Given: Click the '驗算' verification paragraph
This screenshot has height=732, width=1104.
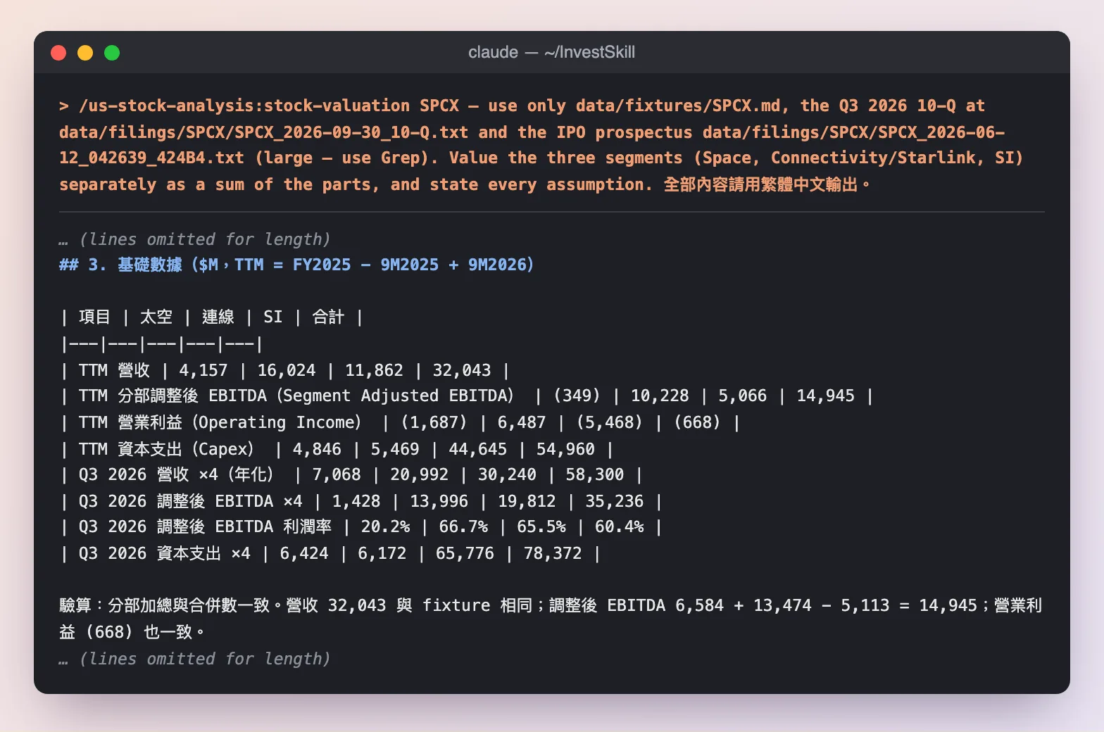Looking at the screenshot, I should 551,619.
